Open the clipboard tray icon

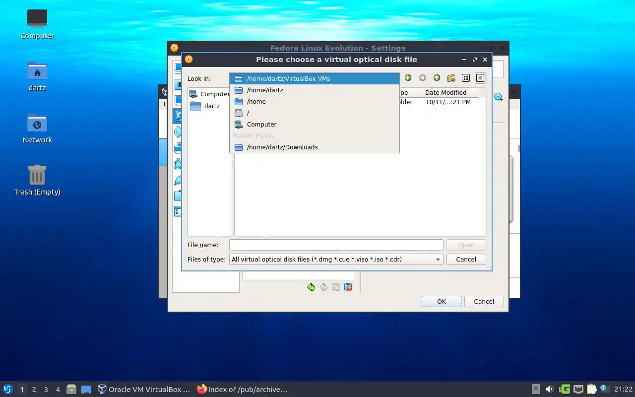[x=591, y=389]
